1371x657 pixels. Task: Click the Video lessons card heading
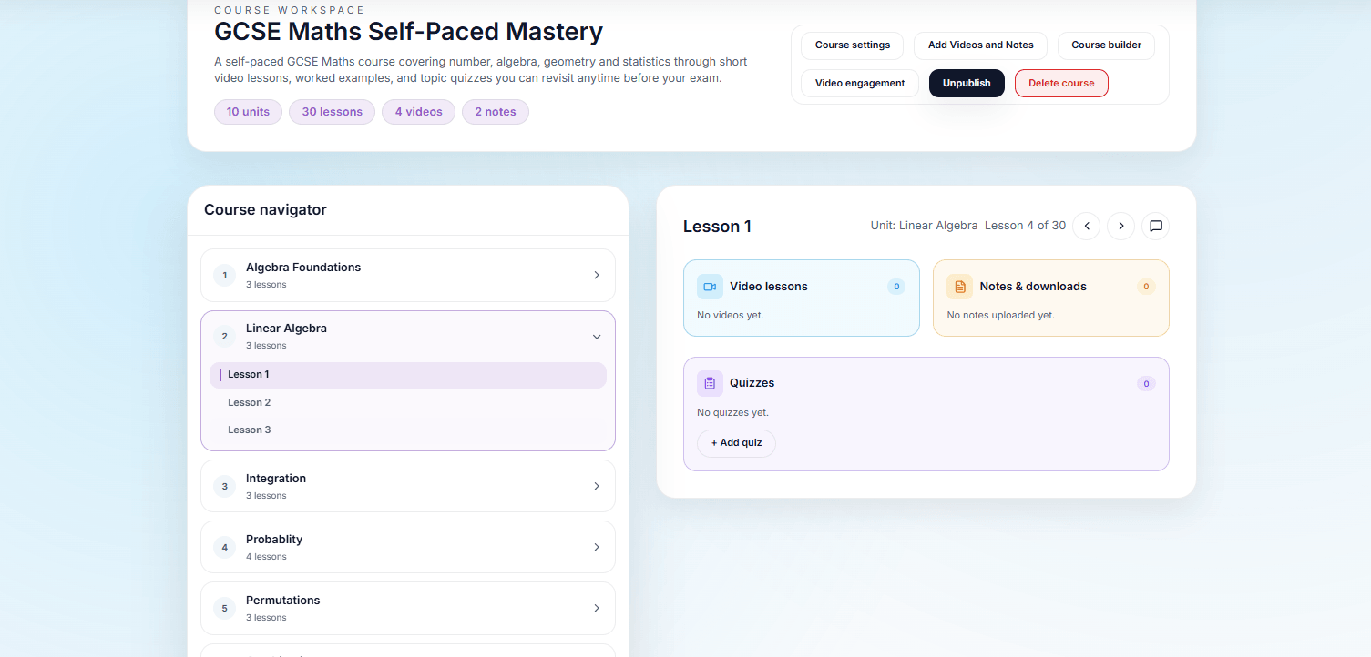point(769,287)
